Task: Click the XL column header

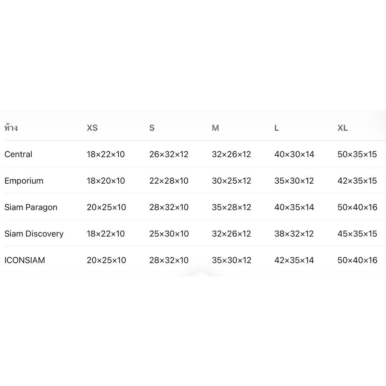Action: pyautogui.click(x=342, y=128)
